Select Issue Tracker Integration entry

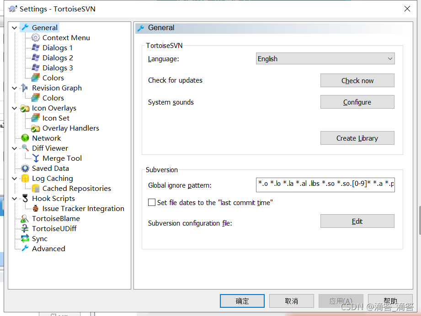coord(83,208)
